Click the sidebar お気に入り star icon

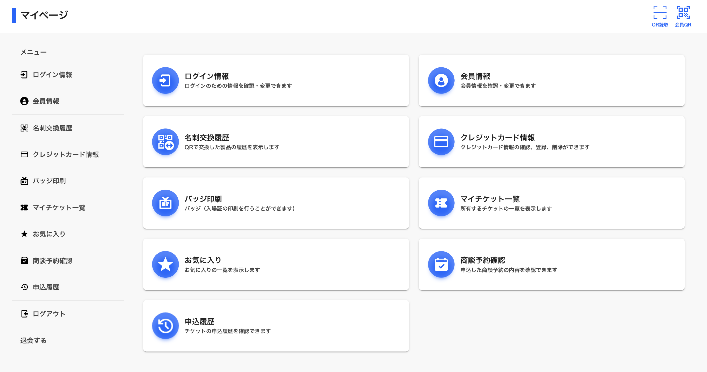[x=24, y=234]
